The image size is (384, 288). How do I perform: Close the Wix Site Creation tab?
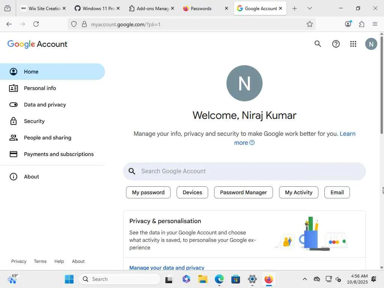(x=64, y=8)
